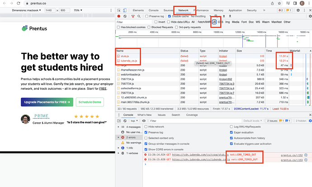Screen dimensions: 312x187
Task: Enable Has blocked cookies checkbox
Action: 118,27
